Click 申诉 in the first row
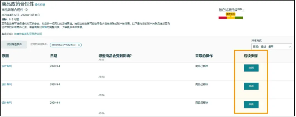This screenshot has height=117, width=296. [251, 68]
